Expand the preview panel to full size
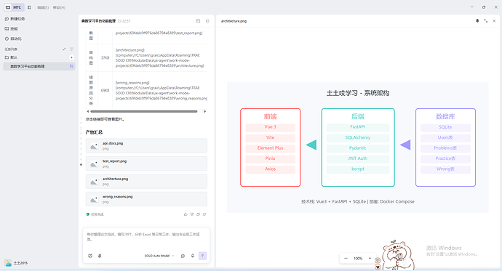The width and height of the screenshot is (502, 271). tap(486, 21)
